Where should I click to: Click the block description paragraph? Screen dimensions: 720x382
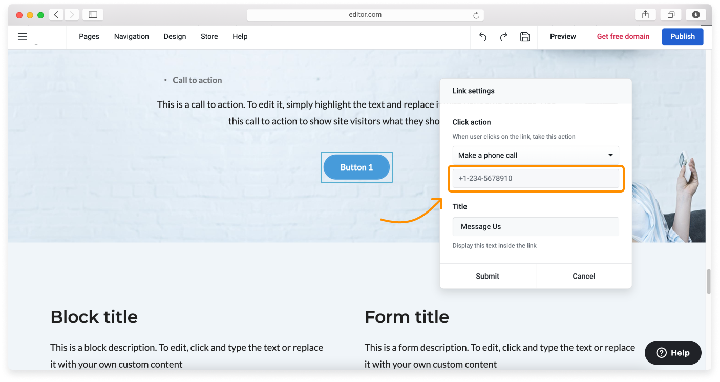(187, 356)
